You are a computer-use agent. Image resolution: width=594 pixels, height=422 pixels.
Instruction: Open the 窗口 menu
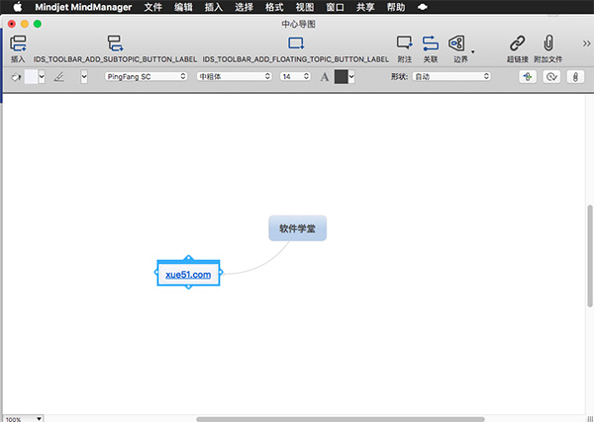tap(335, 7)
